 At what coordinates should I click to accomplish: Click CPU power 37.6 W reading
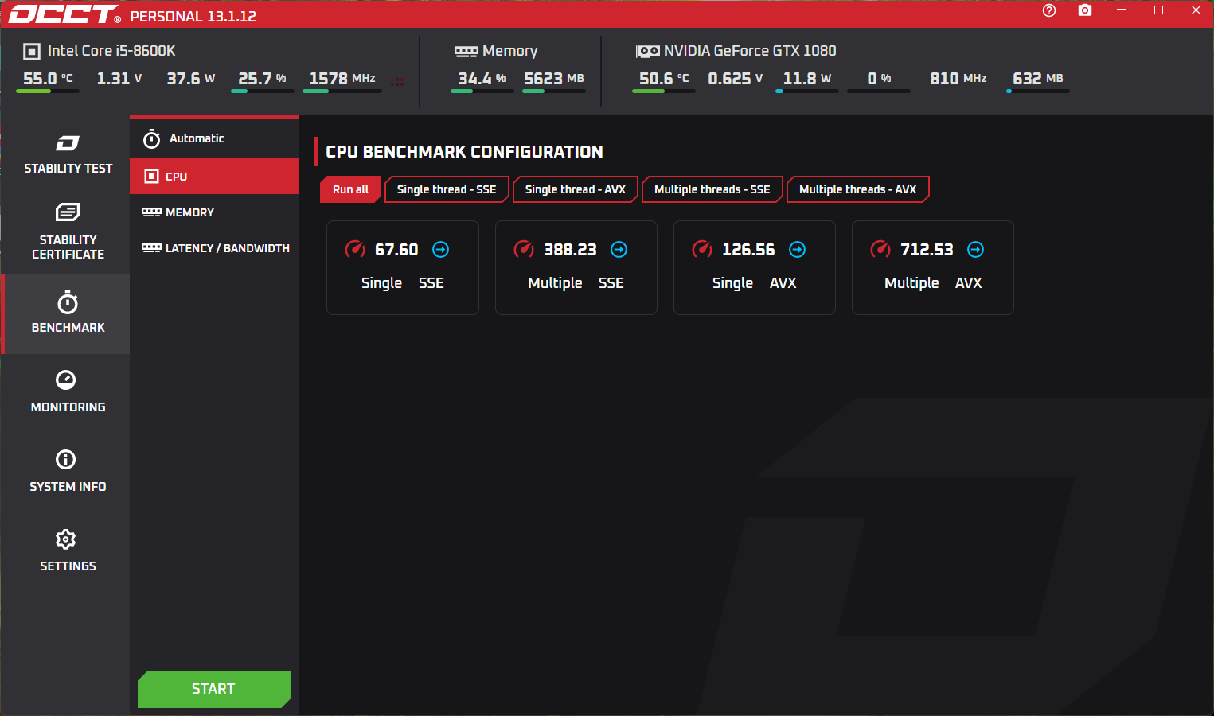[191, 79]
